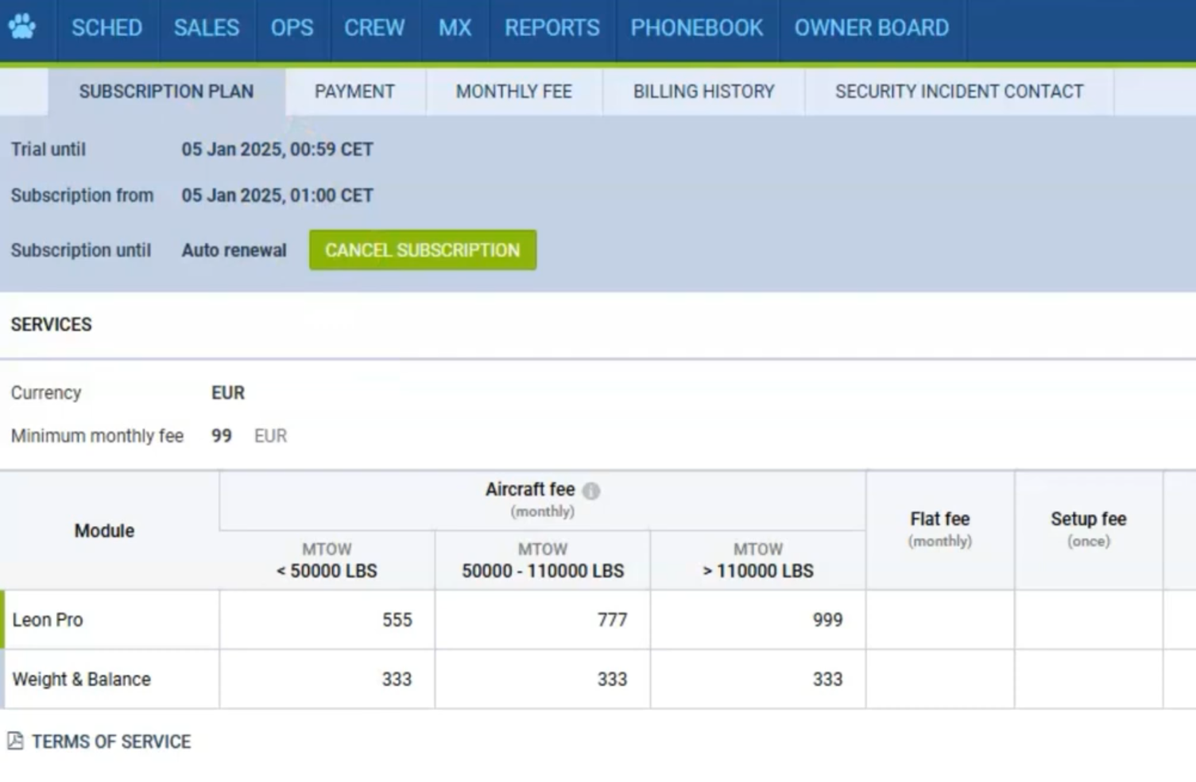Click Weight & Balance fee under MTOW < 50000 LBS

click(397, 680)
